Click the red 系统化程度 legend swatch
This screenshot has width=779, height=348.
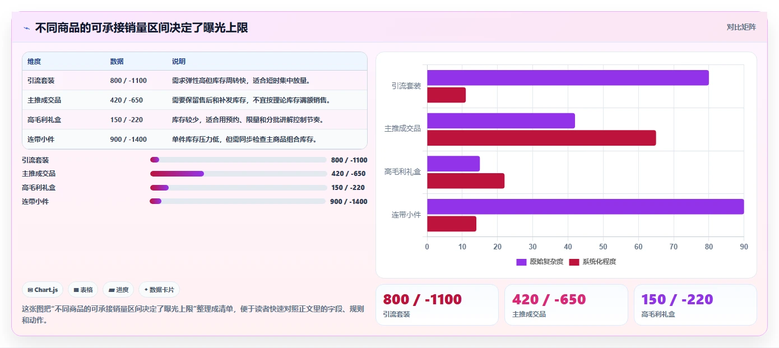point(574,262)
